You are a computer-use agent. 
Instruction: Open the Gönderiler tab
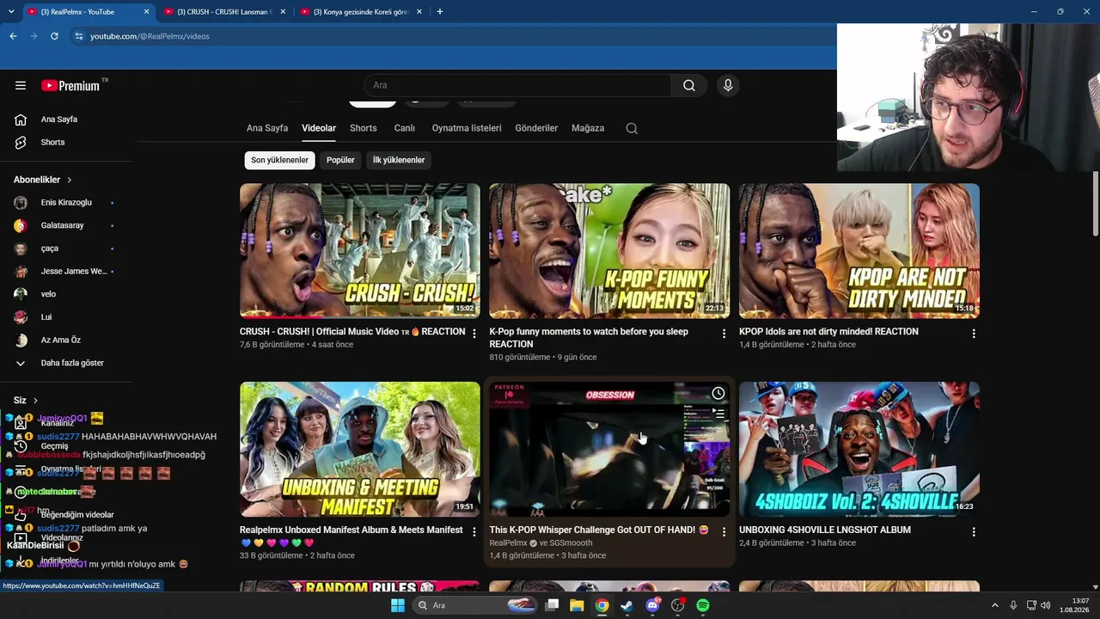click(x=536, y=128)
